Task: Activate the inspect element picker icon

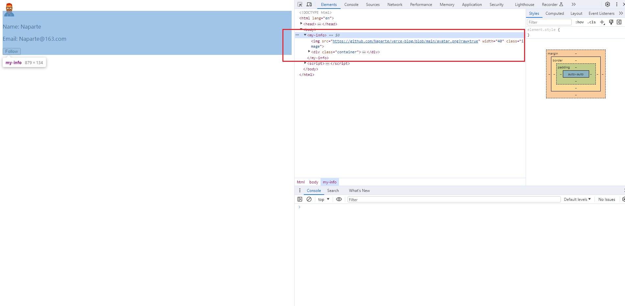Action: [300, 4]
